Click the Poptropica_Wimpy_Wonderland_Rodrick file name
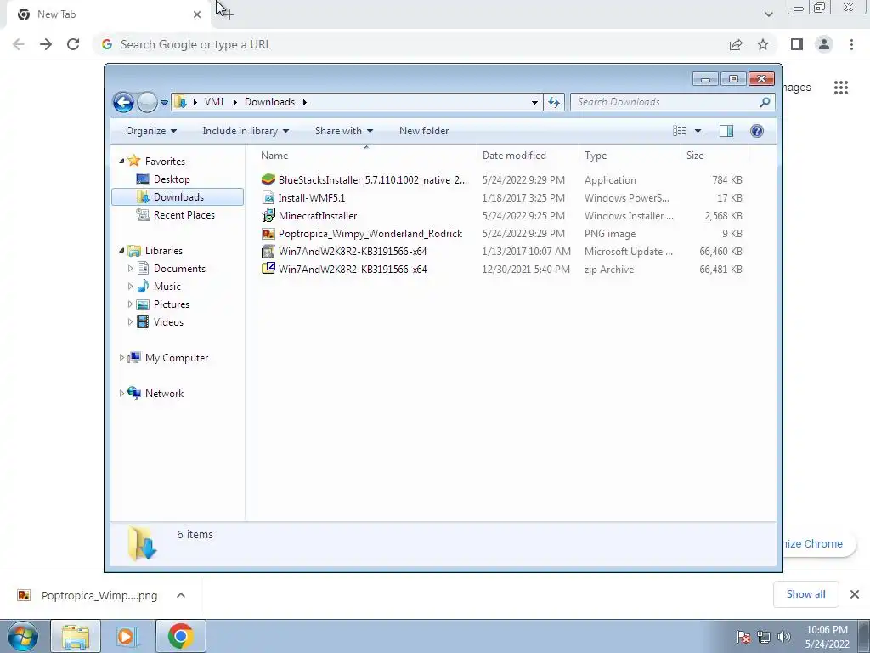 pyautogui.click(x=370, y=234)
